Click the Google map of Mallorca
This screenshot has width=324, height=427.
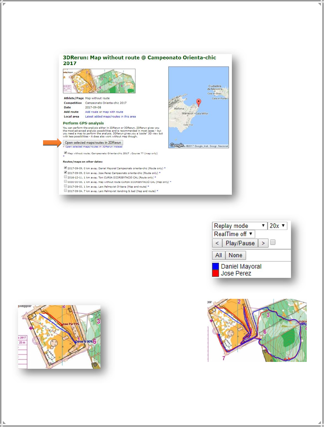click(x=199, y=107)
